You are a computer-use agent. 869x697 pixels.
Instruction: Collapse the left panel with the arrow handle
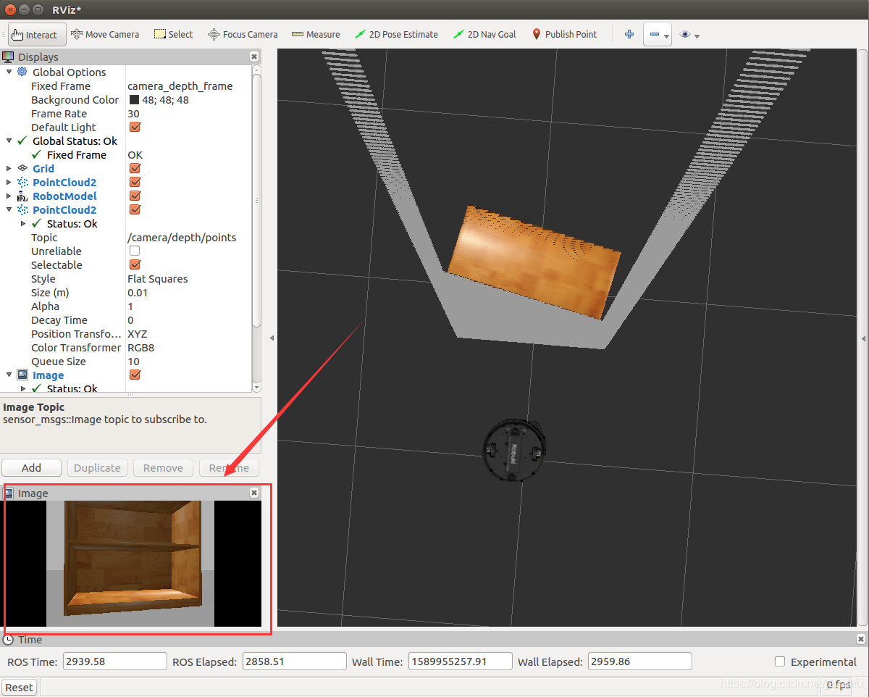272,338
